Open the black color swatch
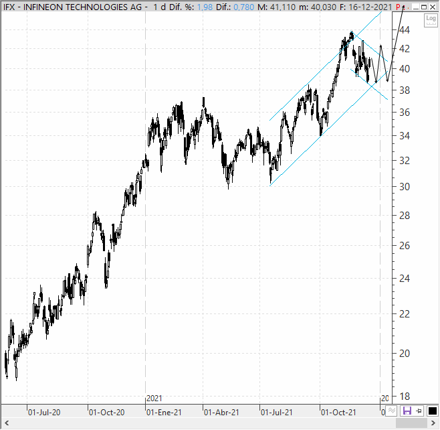440x430 pixels. pos(432,411)
